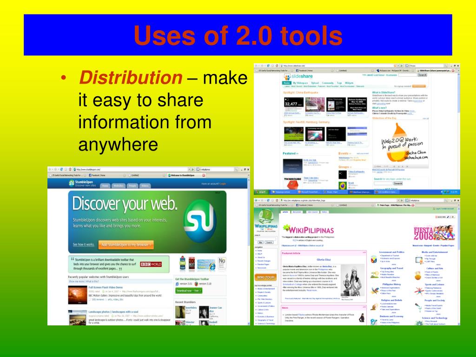Open the Full Screen Flash Video Demo link

coord(106,287)
